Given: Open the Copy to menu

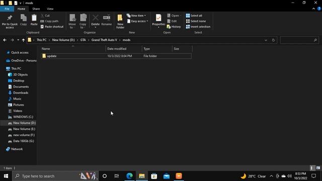Looking at the screenshot, I should (83, 21).
